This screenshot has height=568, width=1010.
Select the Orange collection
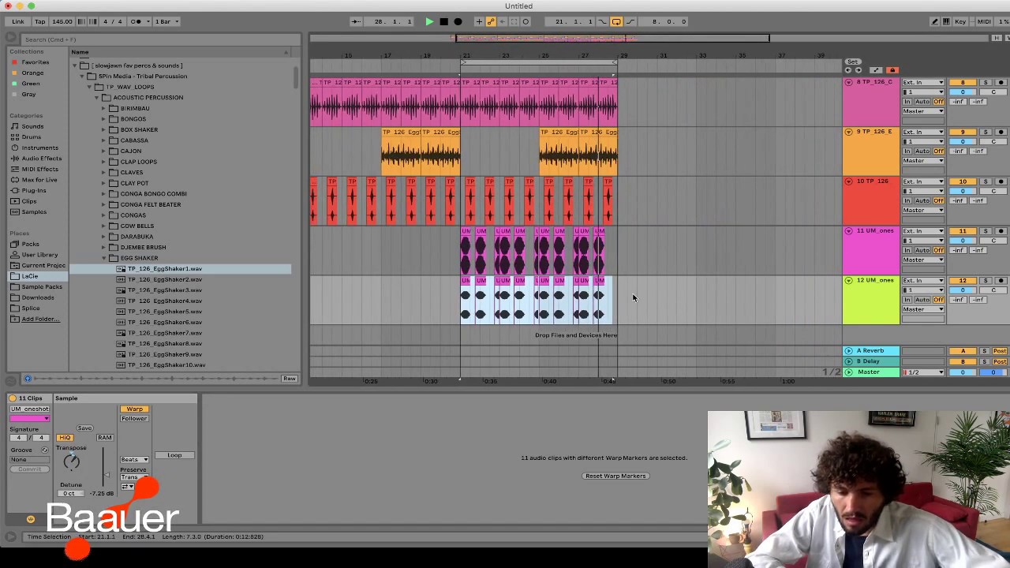32,73
